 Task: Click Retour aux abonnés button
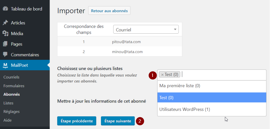[109, 11]
